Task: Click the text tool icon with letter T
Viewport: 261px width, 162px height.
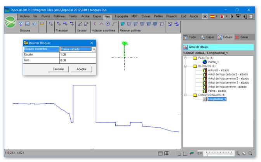Action: tap(50, 24)
